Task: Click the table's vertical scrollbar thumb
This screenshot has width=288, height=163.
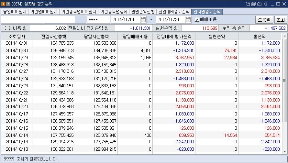Action: click(285, 81)
